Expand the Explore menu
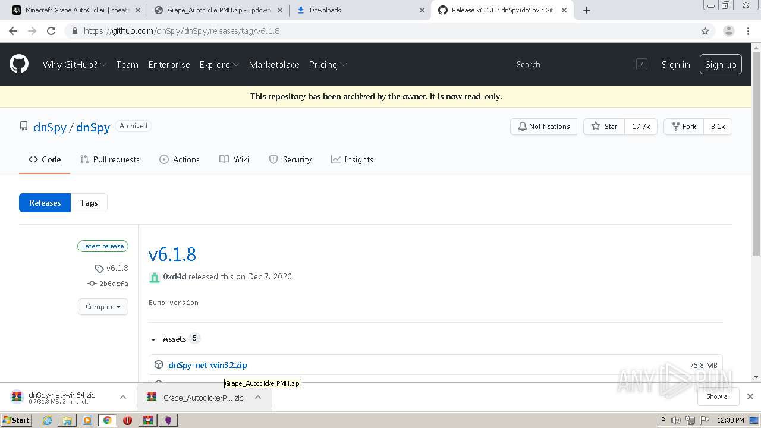 tap(219, 64)
